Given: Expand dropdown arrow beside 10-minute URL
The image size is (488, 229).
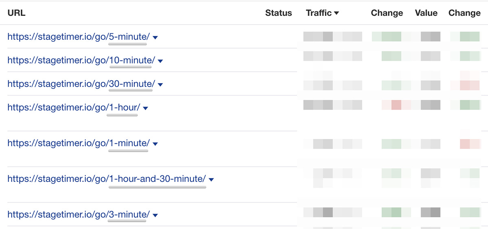Looking at the screenshot, I should pos(160,61).
